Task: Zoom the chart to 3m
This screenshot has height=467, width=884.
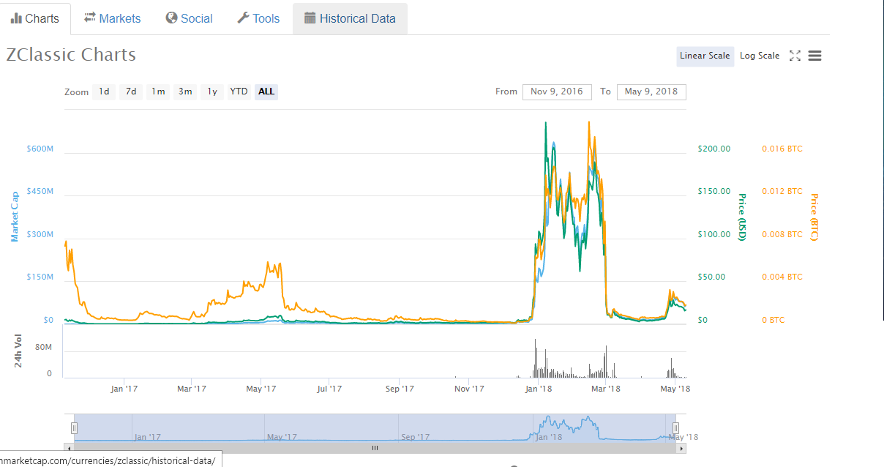Action: (x=185, y=91)
